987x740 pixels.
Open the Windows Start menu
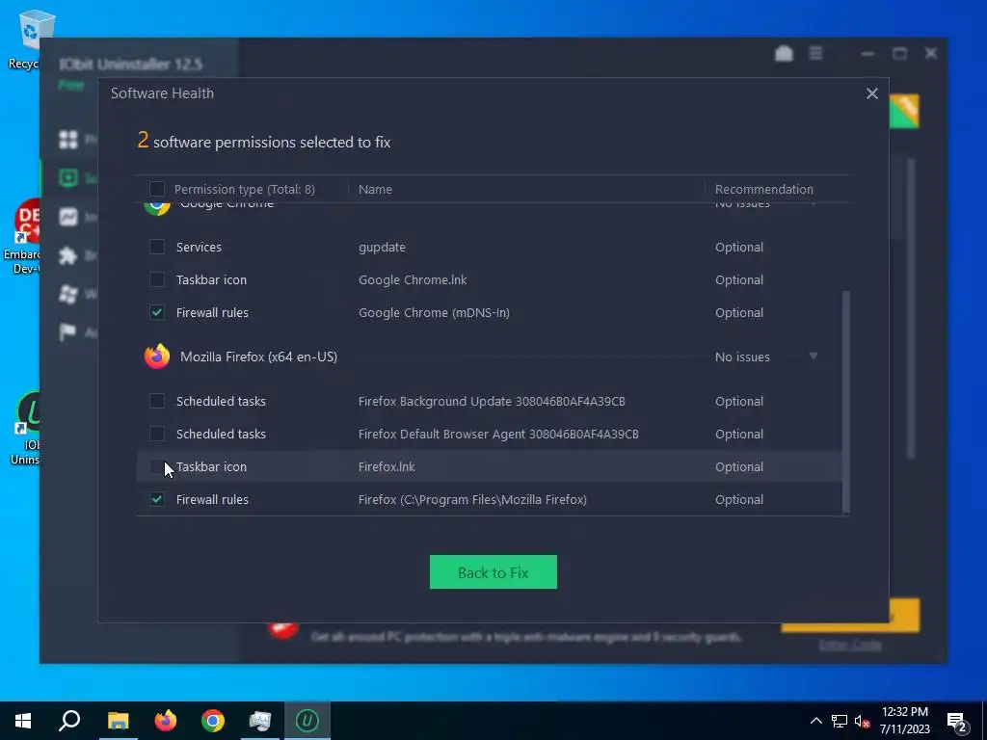pyautogui.click(x=23, y=721)
